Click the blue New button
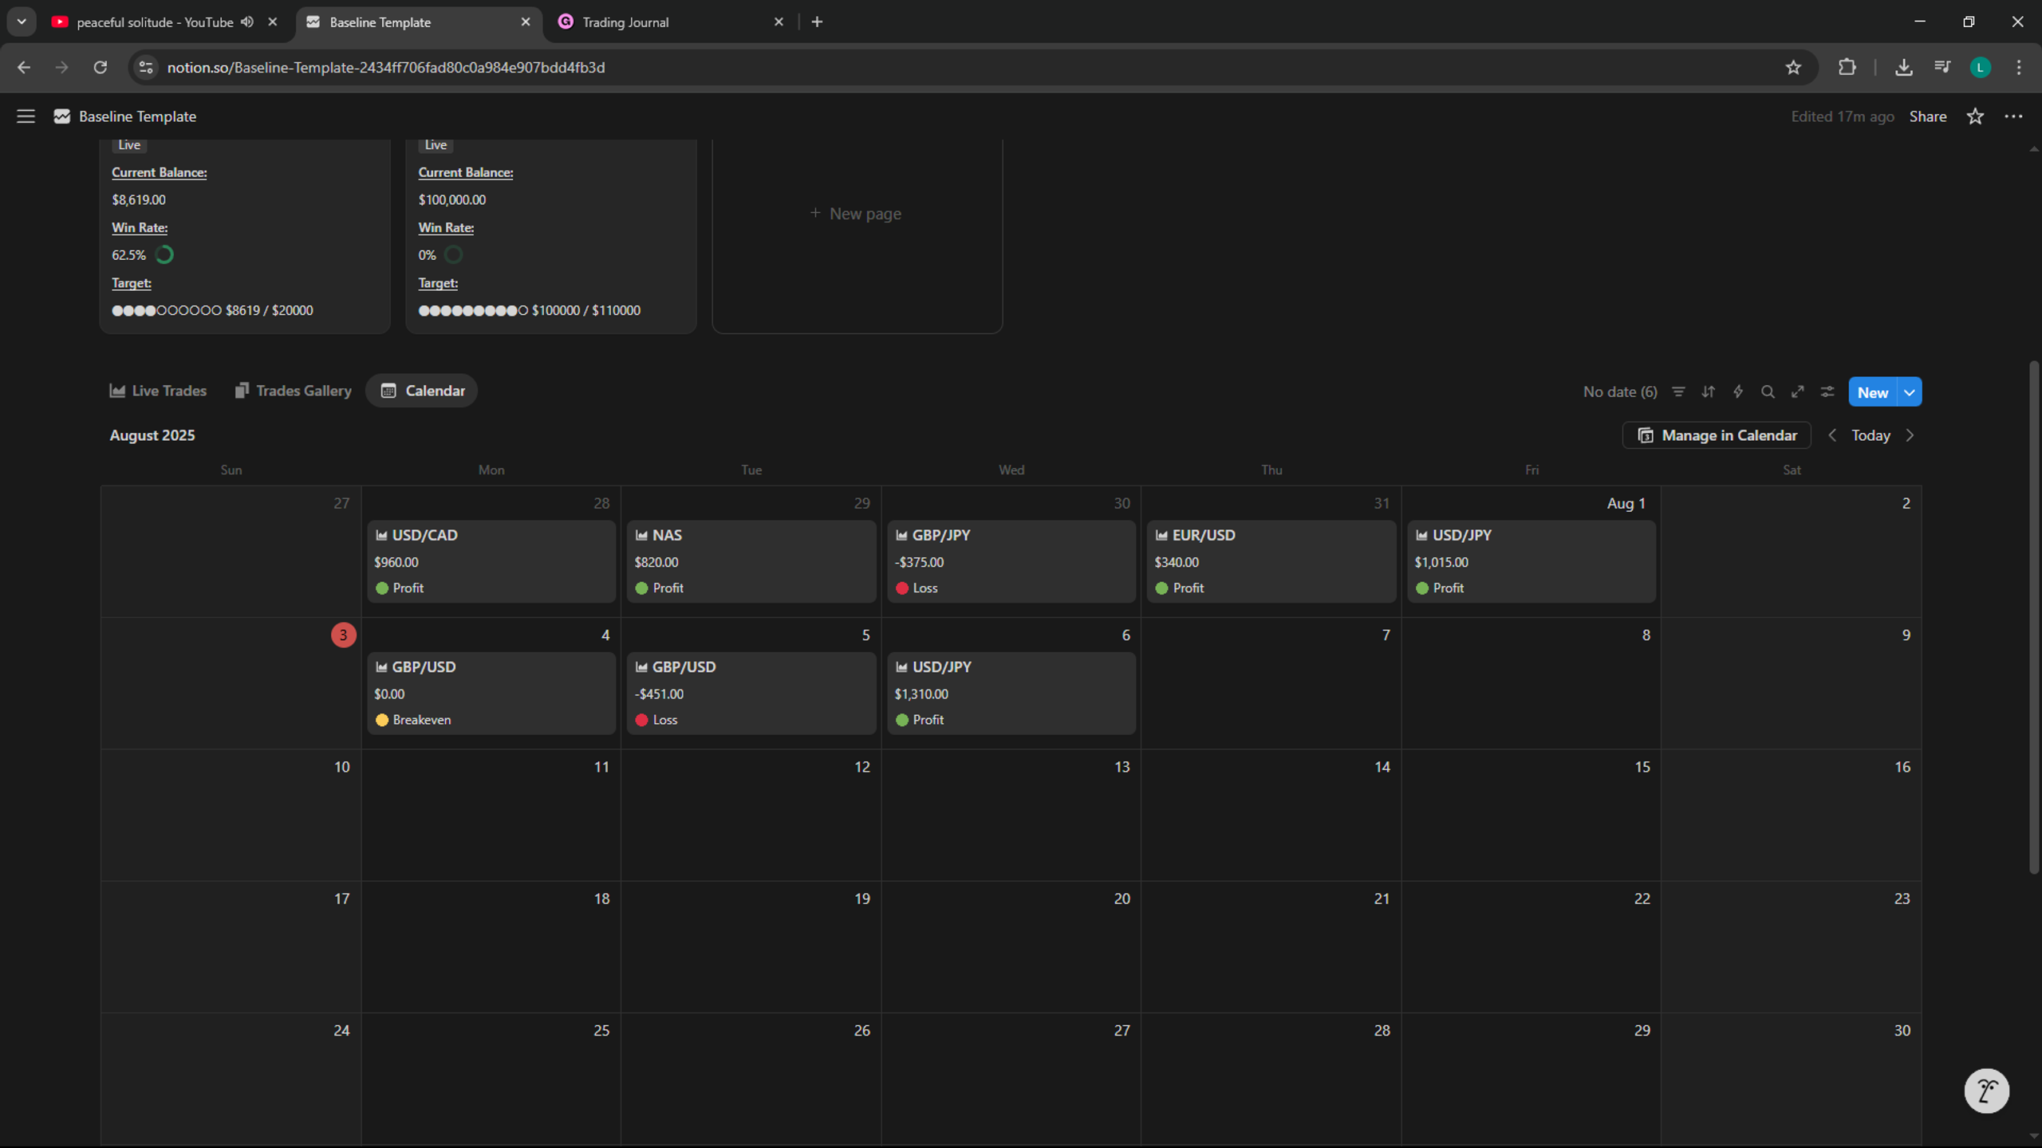This screenshot has width=2042, height=1148. tap(1872, 391)
